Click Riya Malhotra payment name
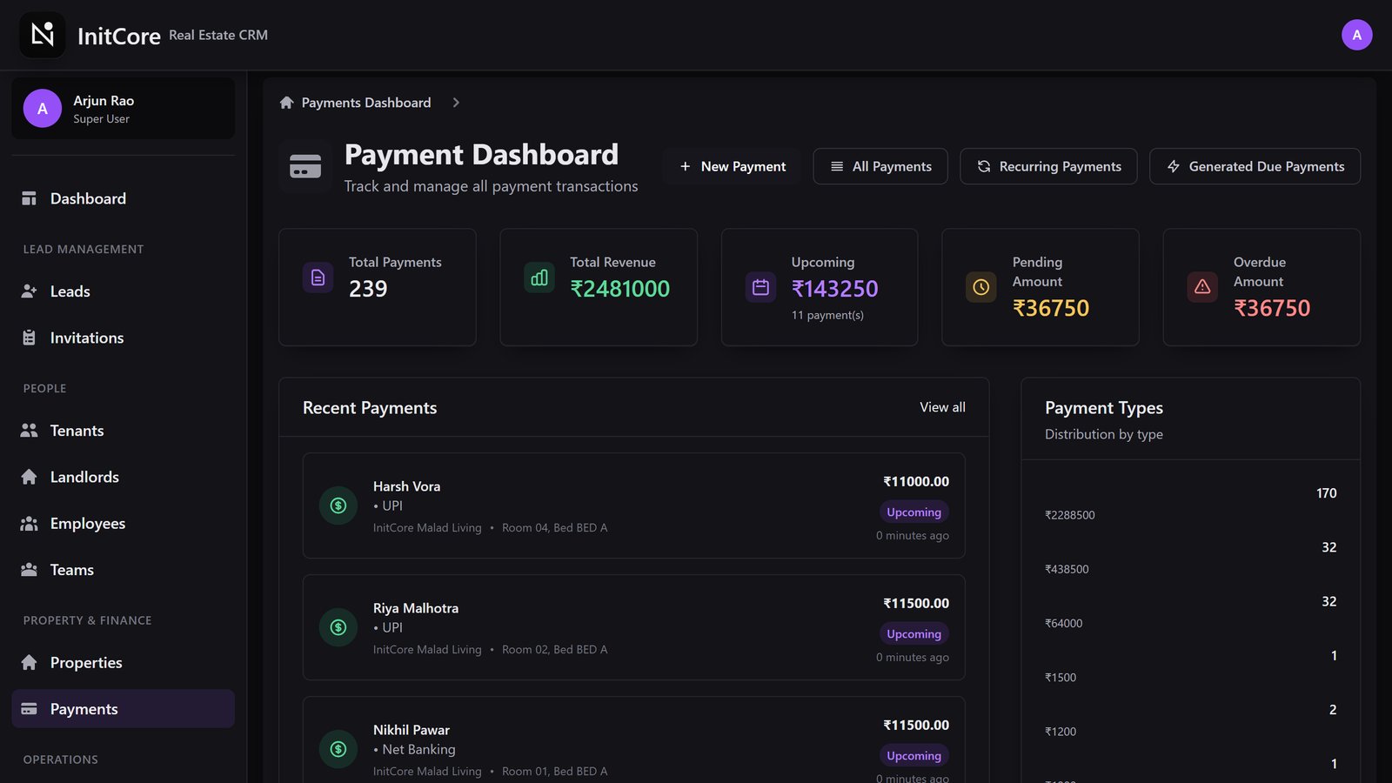This screenshot has width=1392, height=783. (416, 608)
